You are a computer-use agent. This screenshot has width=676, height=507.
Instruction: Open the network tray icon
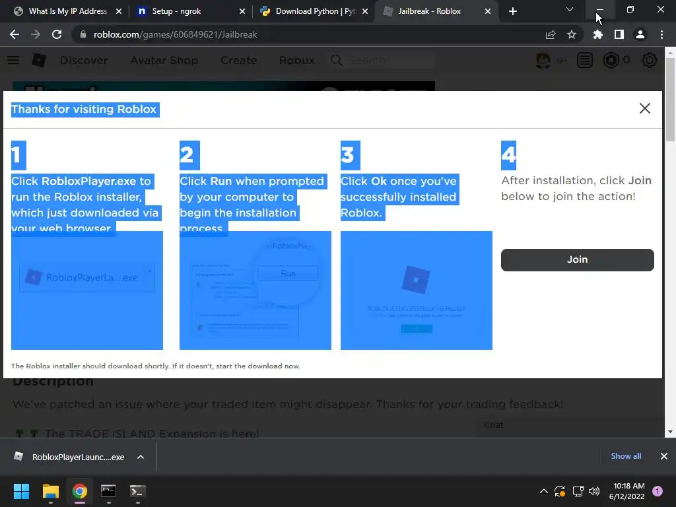click(578, 491)
